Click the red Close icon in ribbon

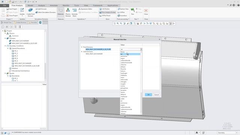coord(146,10)
